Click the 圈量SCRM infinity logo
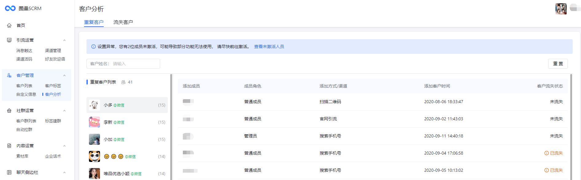Screen dimensions: 581x180 click(10, 8)
